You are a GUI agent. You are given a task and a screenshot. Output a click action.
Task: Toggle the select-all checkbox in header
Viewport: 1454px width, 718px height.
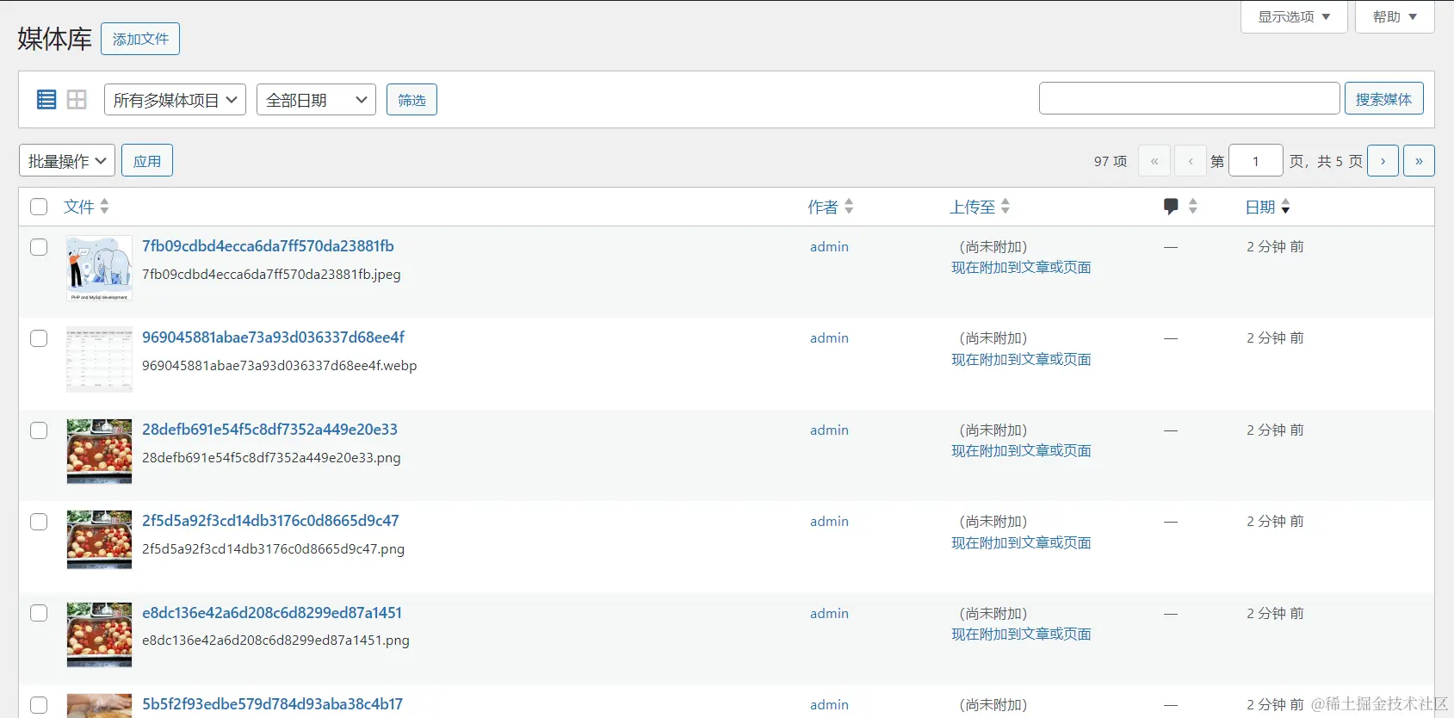point(39,207)
